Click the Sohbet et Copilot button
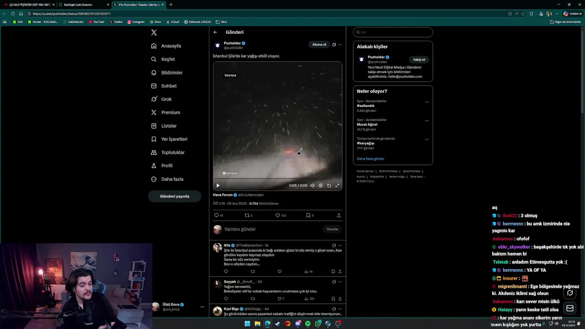This screenshot has height=329, width=585. 572,14
